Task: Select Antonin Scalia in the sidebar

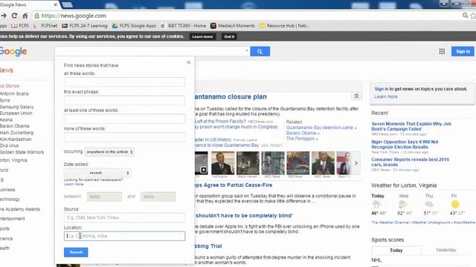Action: click(14, 94)
